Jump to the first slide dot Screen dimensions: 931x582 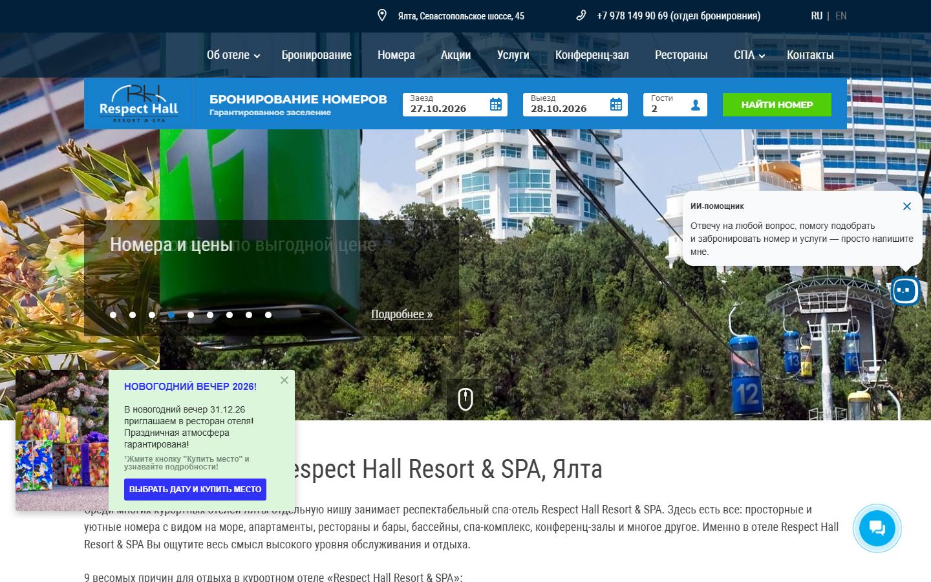click(113, 315)
